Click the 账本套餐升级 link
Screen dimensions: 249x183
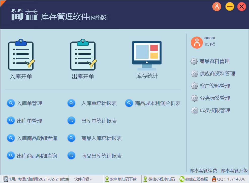[234, 171]
